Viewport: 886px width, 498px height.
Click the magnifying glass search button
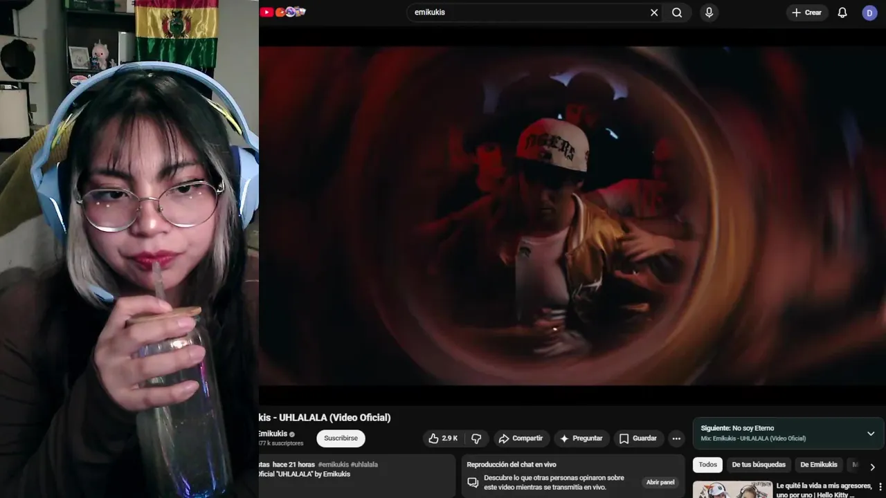click(677, 12)
